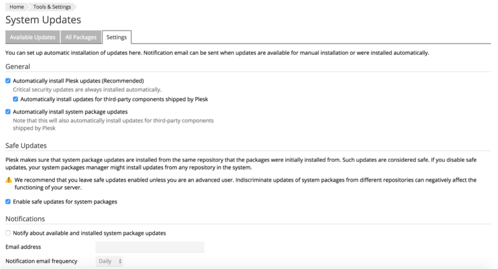The width and height of the screenshot is (498, 269).
Task: Go to Home in the breadcrumb
Action: pyautogui.click(x=17, y=7)
